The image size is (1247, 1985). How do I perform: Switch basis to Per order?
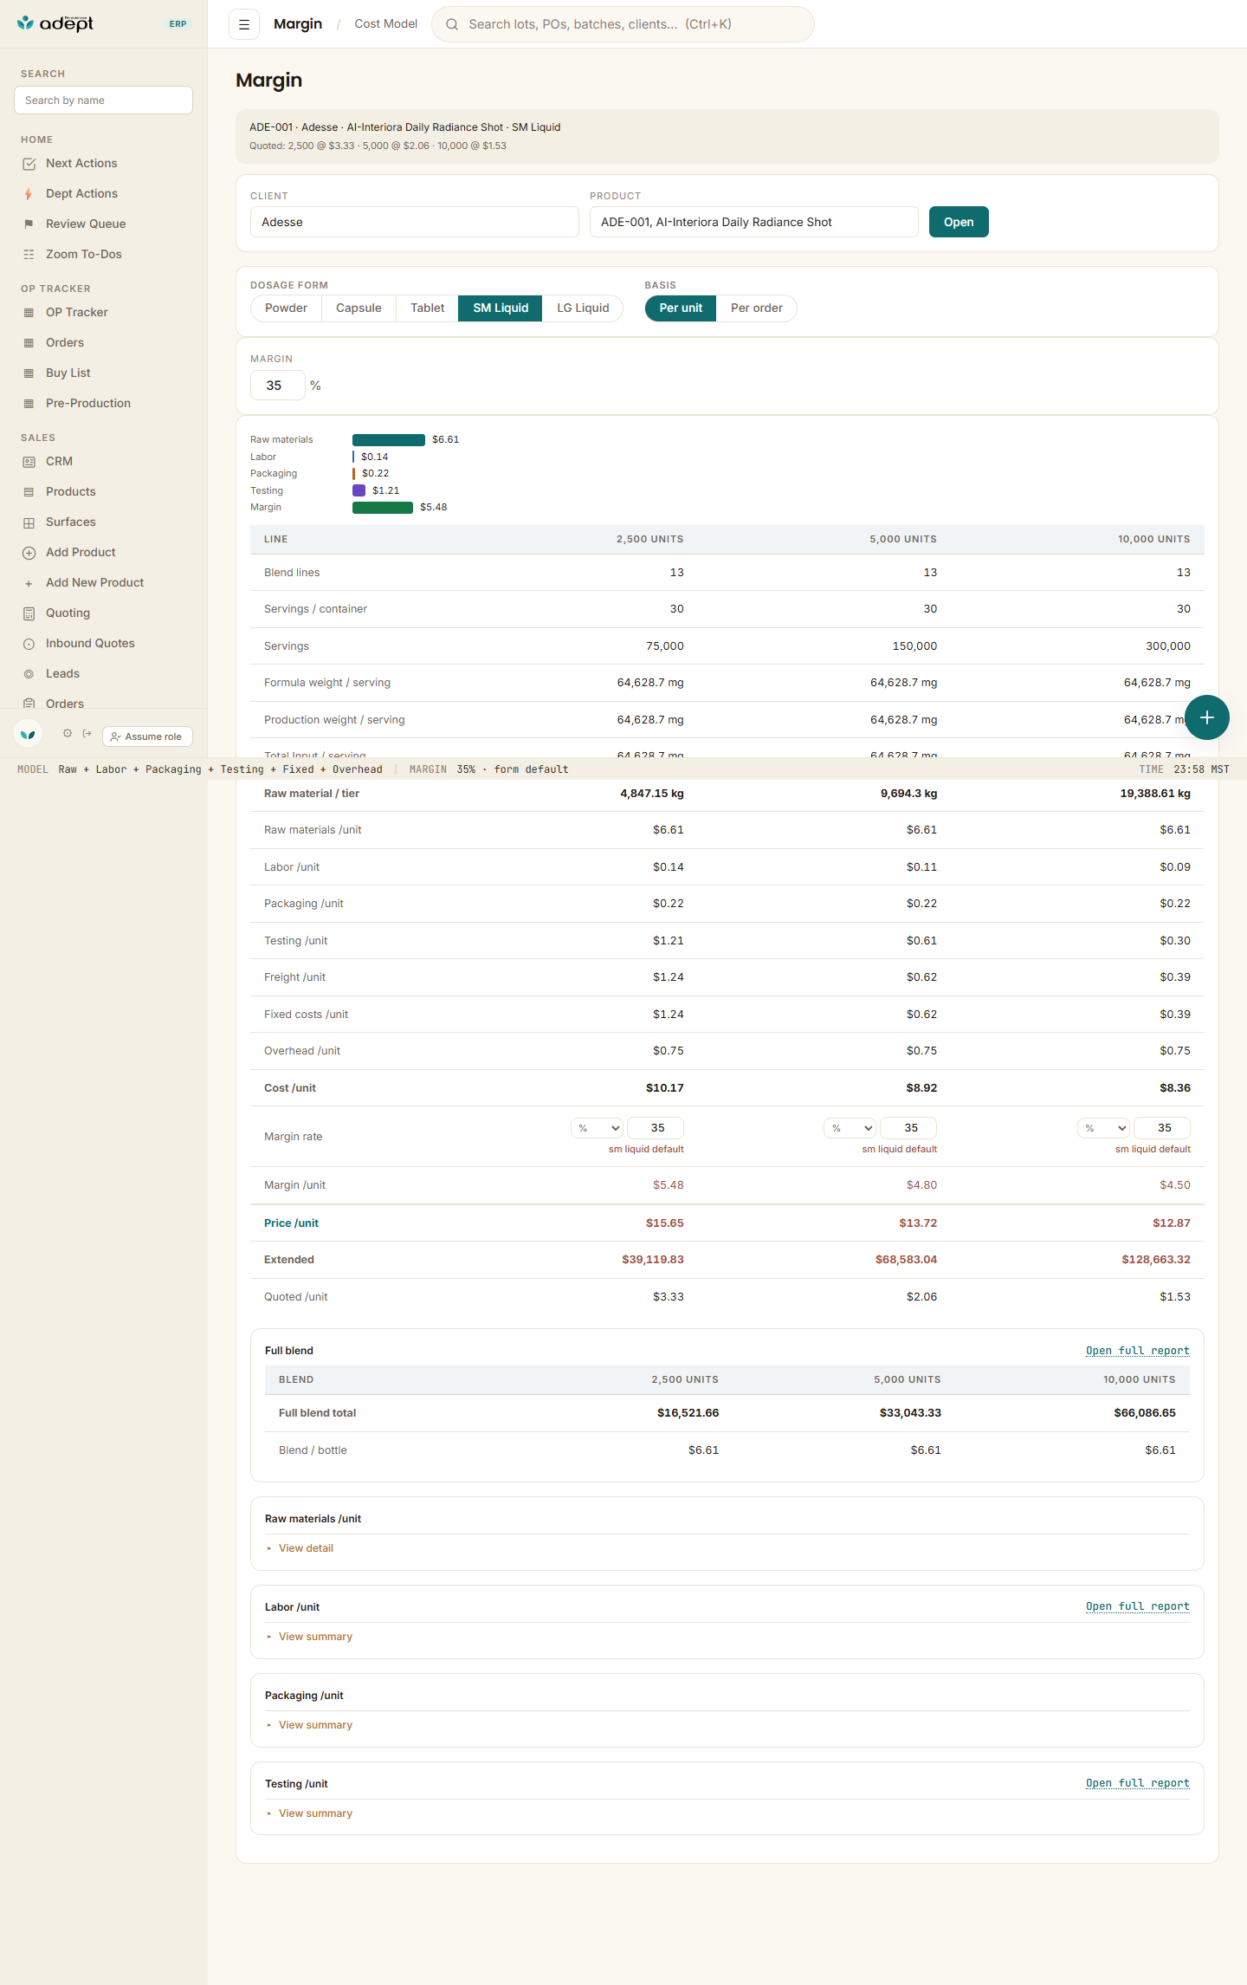pyautogui.click(x=757, y=308)
